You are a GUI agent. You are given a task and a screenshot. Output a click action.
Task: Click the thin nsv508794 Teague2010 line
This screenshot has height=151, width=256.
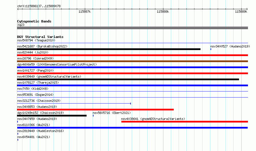pyautogui.click(x=132, y=43)
